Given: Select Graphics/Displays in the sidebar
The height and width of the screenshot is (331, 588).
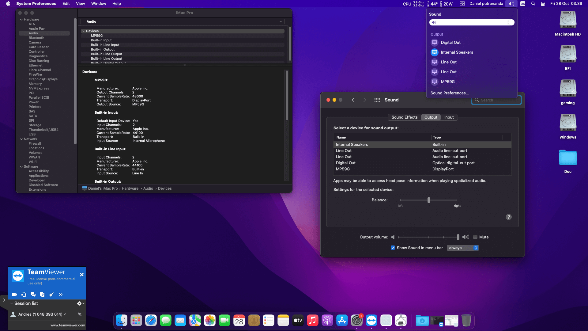Looking at the screenshot, I should tap(43, 79).
